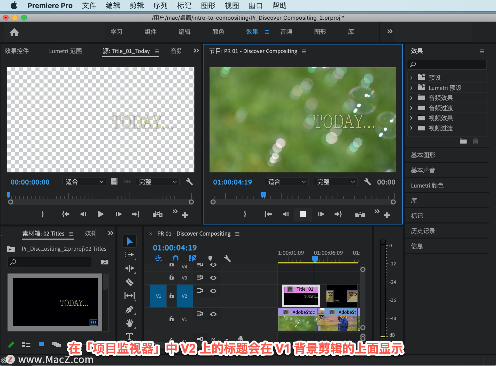Screen dimensions: 496x366
Task: Toggle Snap in timeline
Action: (x=175, y=258)
